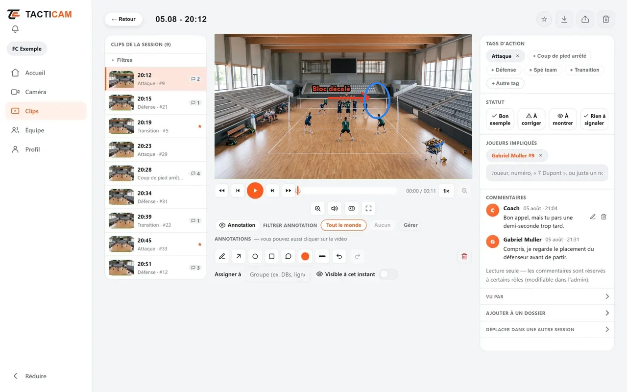Download the clip
The width and height of the screenshot is (627, 392).
[x=564, y=19]
